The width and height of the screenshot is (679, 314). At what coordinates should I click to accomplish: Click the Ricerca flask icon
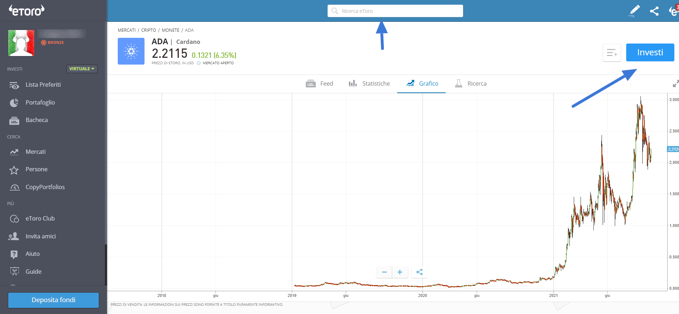[x=458, y=83]
